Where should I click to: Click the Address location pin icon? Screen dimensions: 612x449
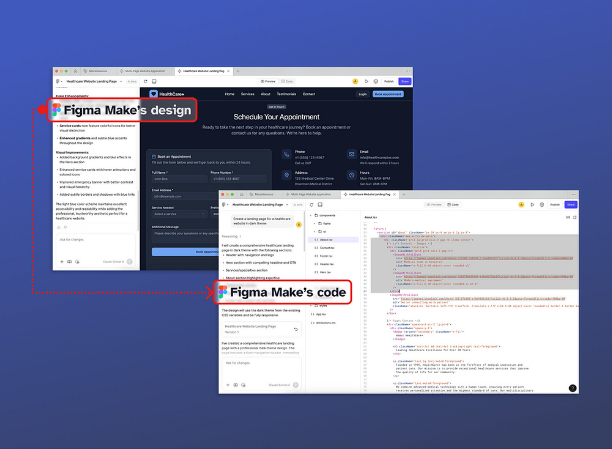(286, 176)
